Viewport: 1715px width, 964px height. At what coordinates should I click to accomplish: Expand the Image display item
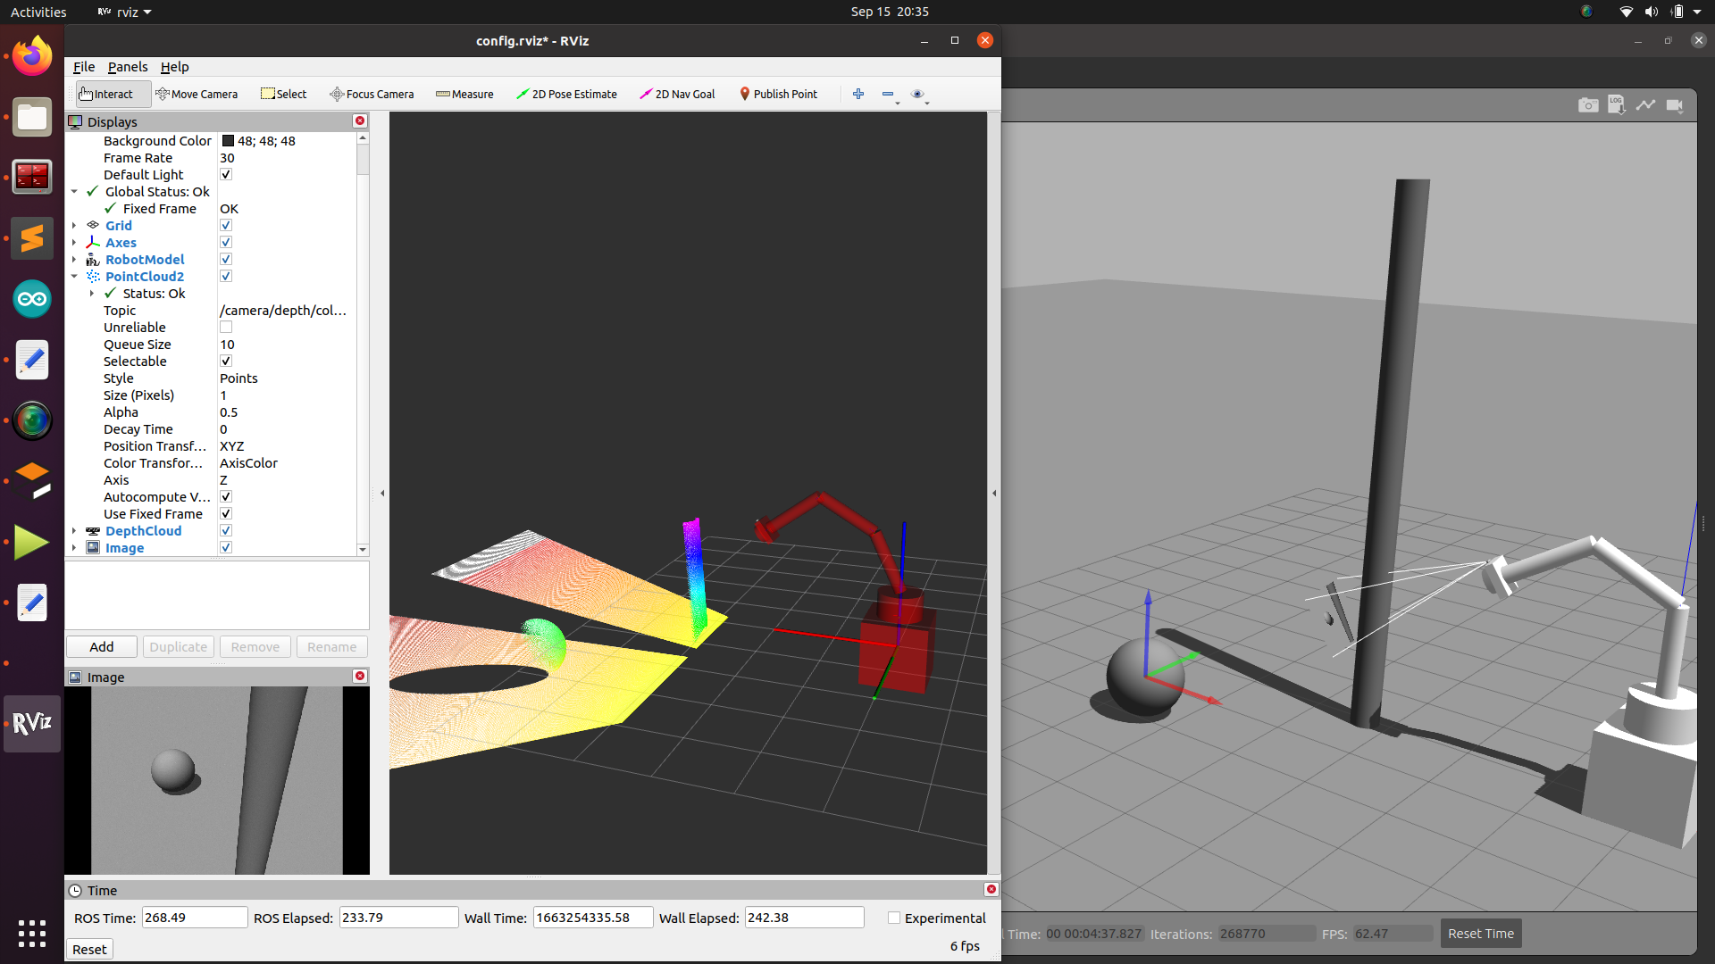[74, 548]
